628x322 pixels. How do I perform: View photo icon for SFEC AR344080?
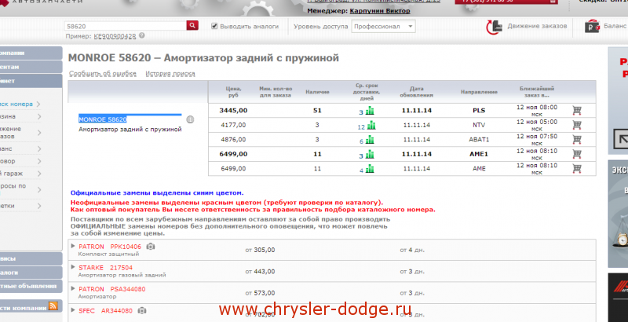coord(142,310)
